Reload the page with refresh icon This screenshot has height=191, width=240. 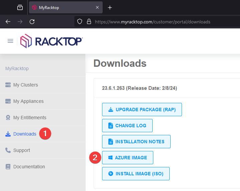click(32, 22)
